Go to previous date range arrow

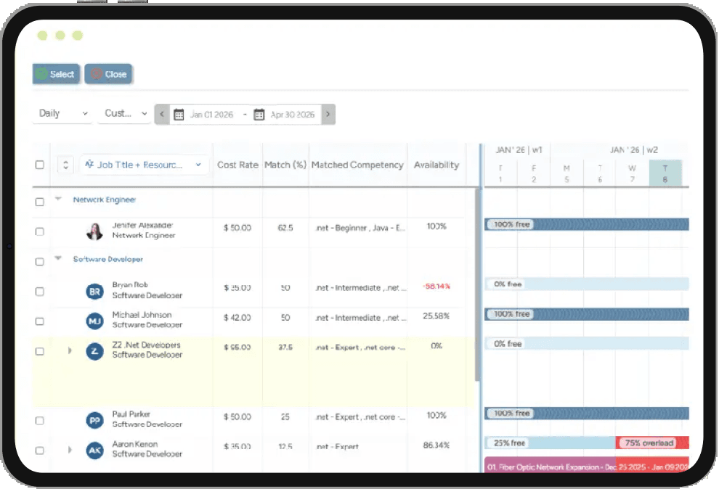162,115
